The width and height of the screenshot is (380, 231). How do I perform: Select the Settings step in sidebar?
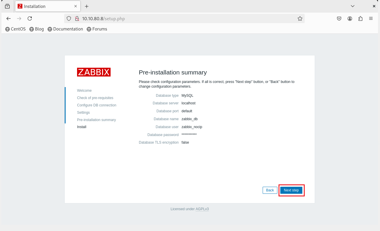[x=83, y=113]
